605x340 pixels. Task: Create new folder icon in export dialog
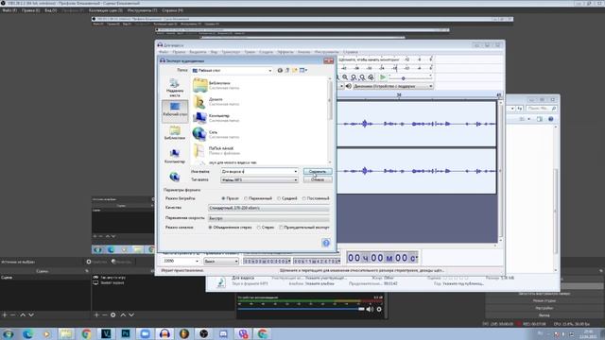pos(295,70)
